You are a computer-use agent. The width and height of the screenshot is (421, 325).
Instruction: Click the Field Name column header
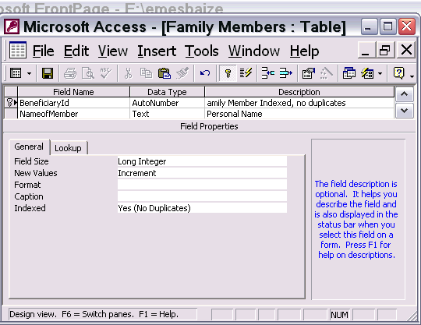point(73,92)
